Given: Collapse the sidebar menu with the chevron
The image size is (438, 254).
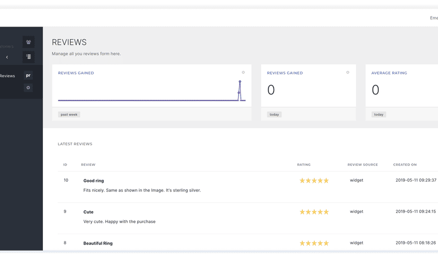Looking at the screenshot, I should point(7,57).
